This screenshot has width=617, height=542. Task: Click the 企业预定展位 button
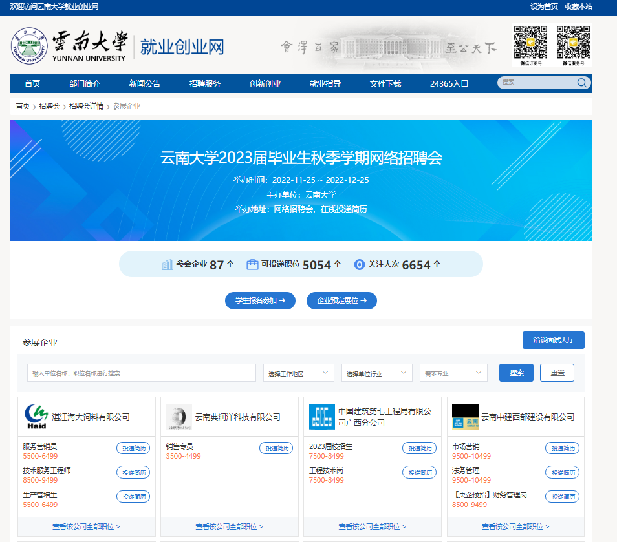(341, 300)
